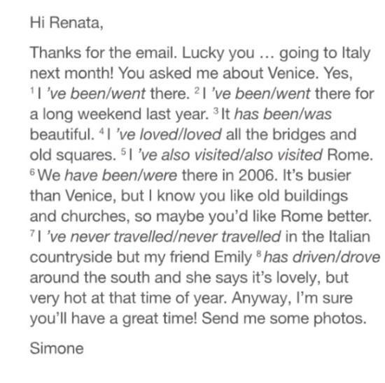385x383 pixels.
Task: Click the name "Emily" in the text
Action: click(233, 257)
